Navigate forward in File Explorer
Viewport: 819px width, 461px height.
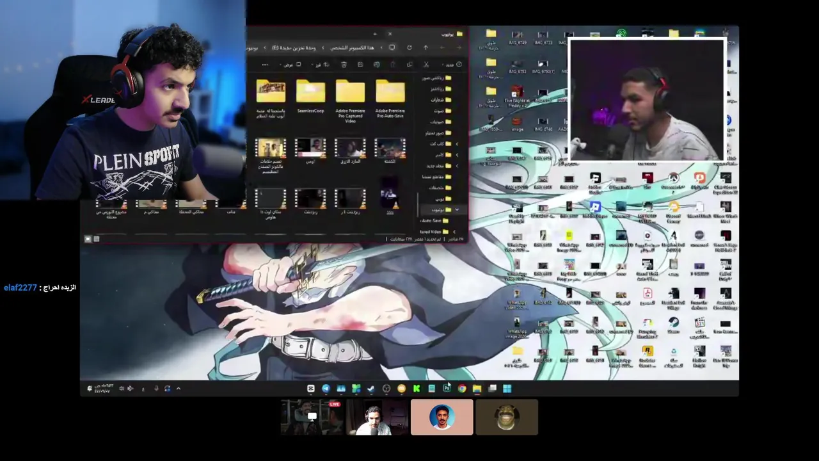443,47
